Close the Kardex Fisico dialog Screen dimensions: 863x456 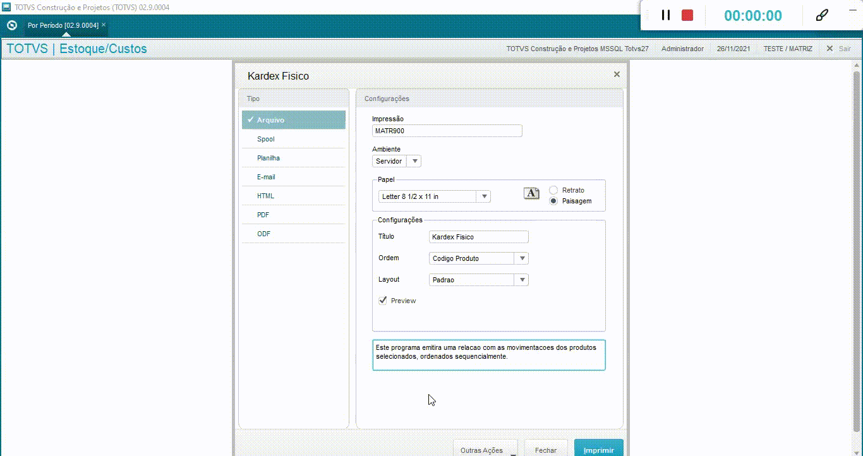[617, 75]
